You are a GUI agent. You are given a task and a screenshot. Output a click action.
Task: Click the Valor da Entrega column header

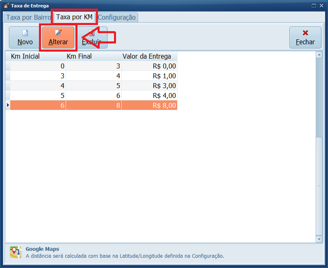[x=147, y=56]
